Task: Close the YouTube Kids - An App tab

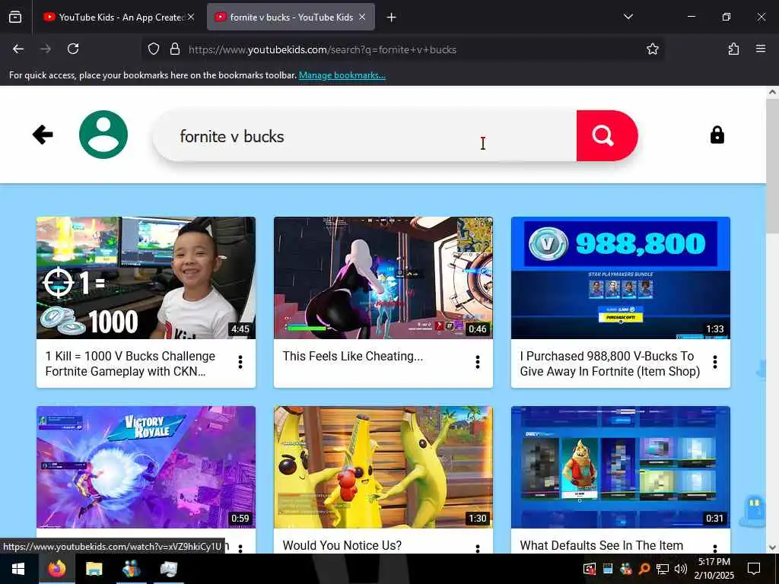Action: pos(191,17)
